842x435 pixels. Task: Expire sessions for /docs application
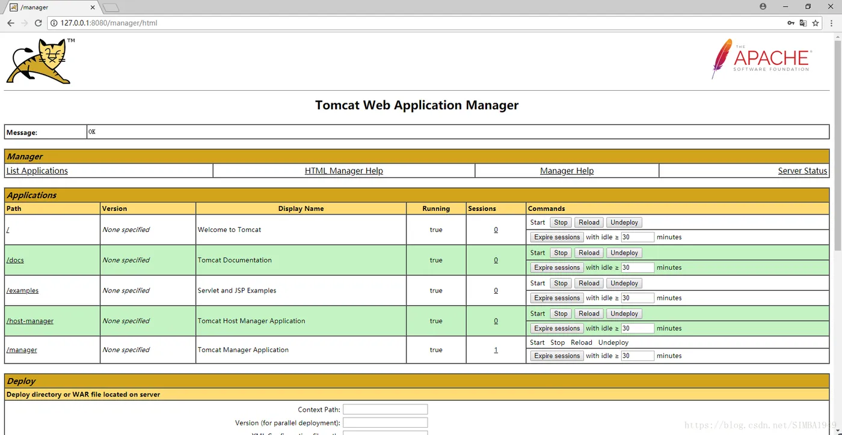pyautogui.click(x=557, y=267)
